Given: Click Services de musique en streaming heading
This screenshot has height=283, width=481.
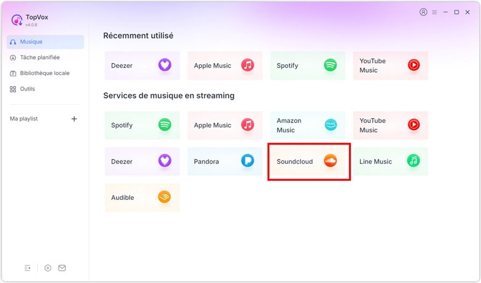Looking at the screenshot, I should coord(169,95).
